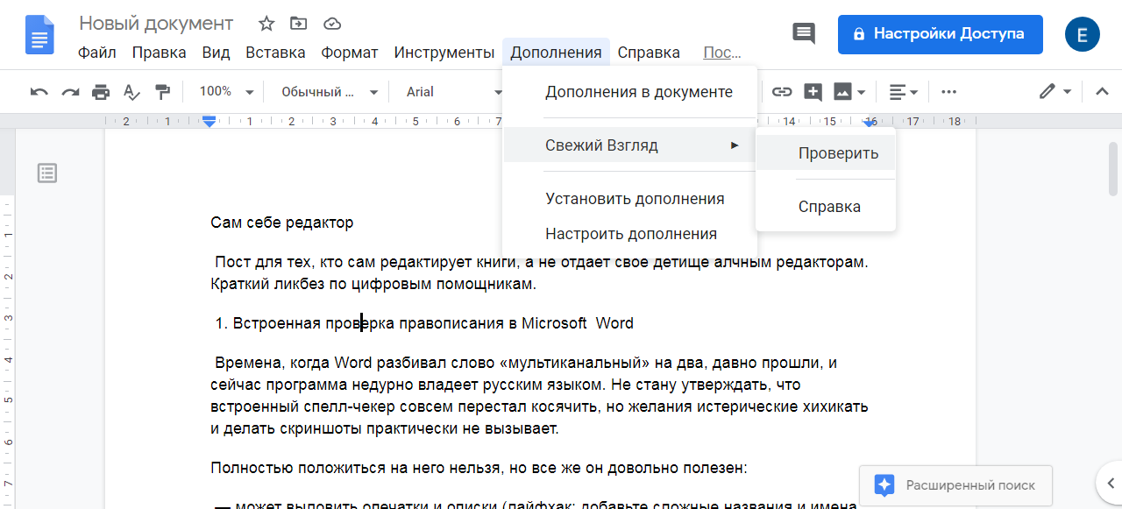The height and width of the screenshot is (509, 1122).
Task: Select the paint format tool
Action: pos(162,92)
